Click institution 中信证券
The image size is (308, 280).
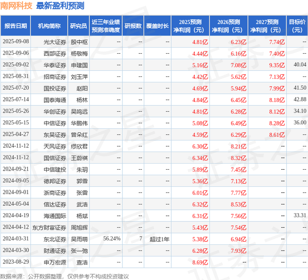[x=55, y=123]
